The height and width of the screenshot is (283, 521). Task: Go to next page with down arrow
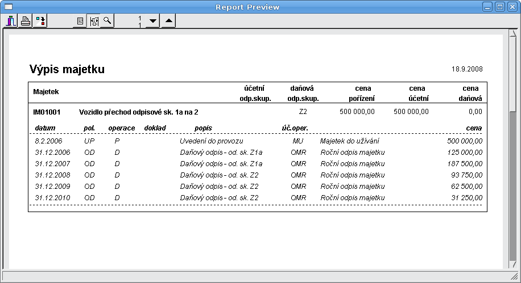pyautogui.click(x=152, y=22)
